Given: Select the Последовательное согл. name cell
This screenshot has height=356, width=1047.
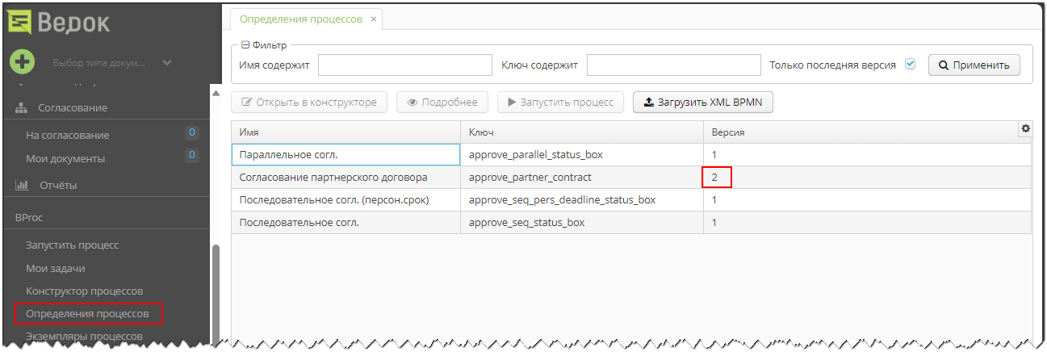Looking at the screenshot, I should 346,222.
